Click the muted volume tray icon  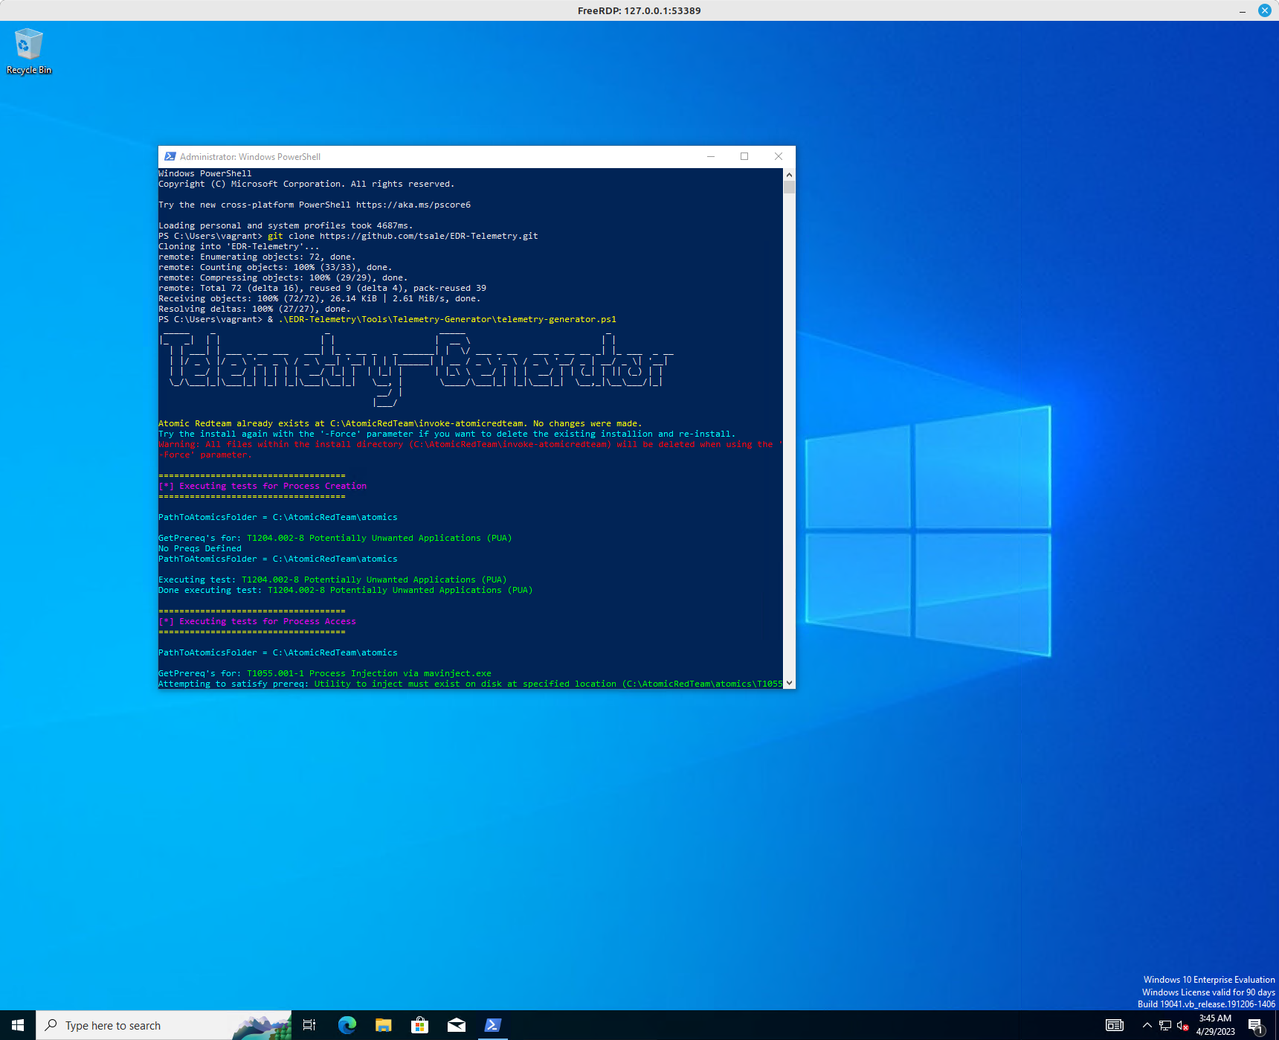click(1182, 1025)
